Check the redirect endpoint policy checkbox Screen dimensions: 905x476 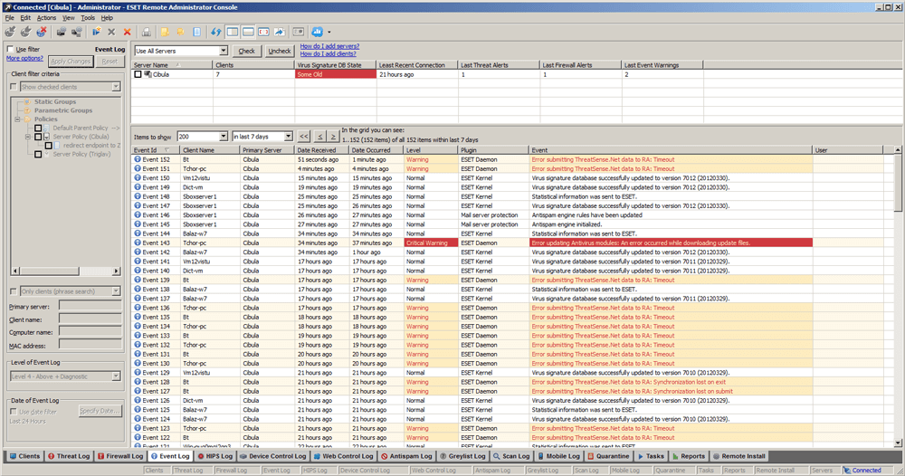click(x=49, y=146)
